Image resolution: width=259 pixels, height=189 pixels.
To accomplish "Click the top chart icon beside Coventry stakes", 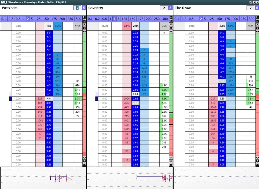I will [x=171, y=17].
